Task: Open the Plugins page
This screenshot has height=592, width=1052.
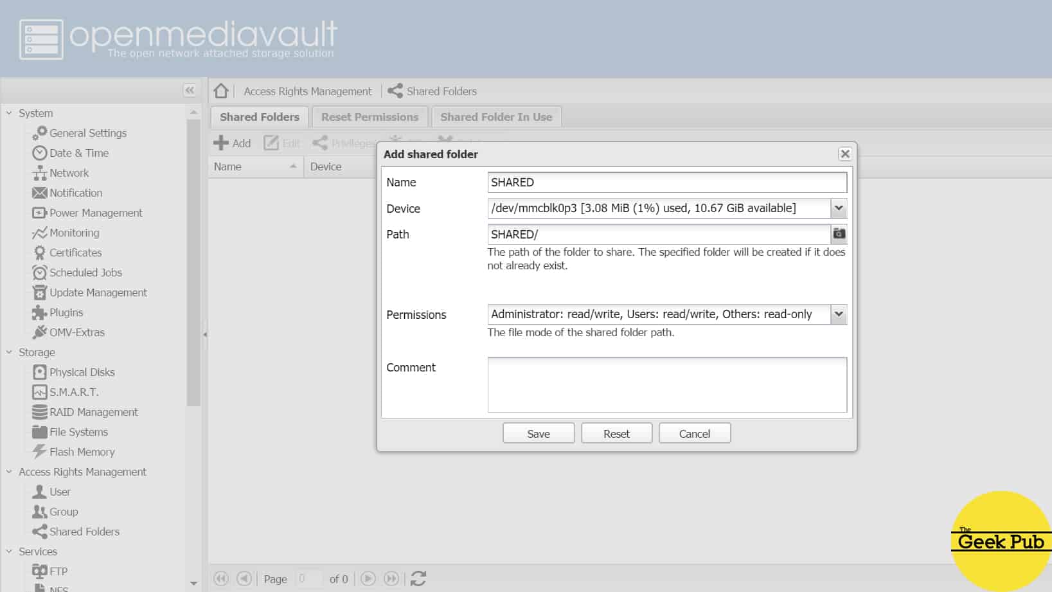Action: pyautogui.click(x=58, y=312)
